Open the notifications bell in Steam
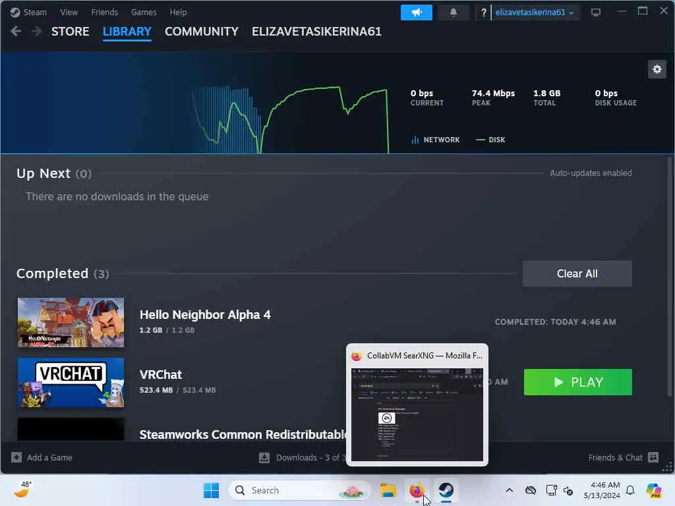The height and width of the screenshot is (506, 675). click(x=454, y=13)
